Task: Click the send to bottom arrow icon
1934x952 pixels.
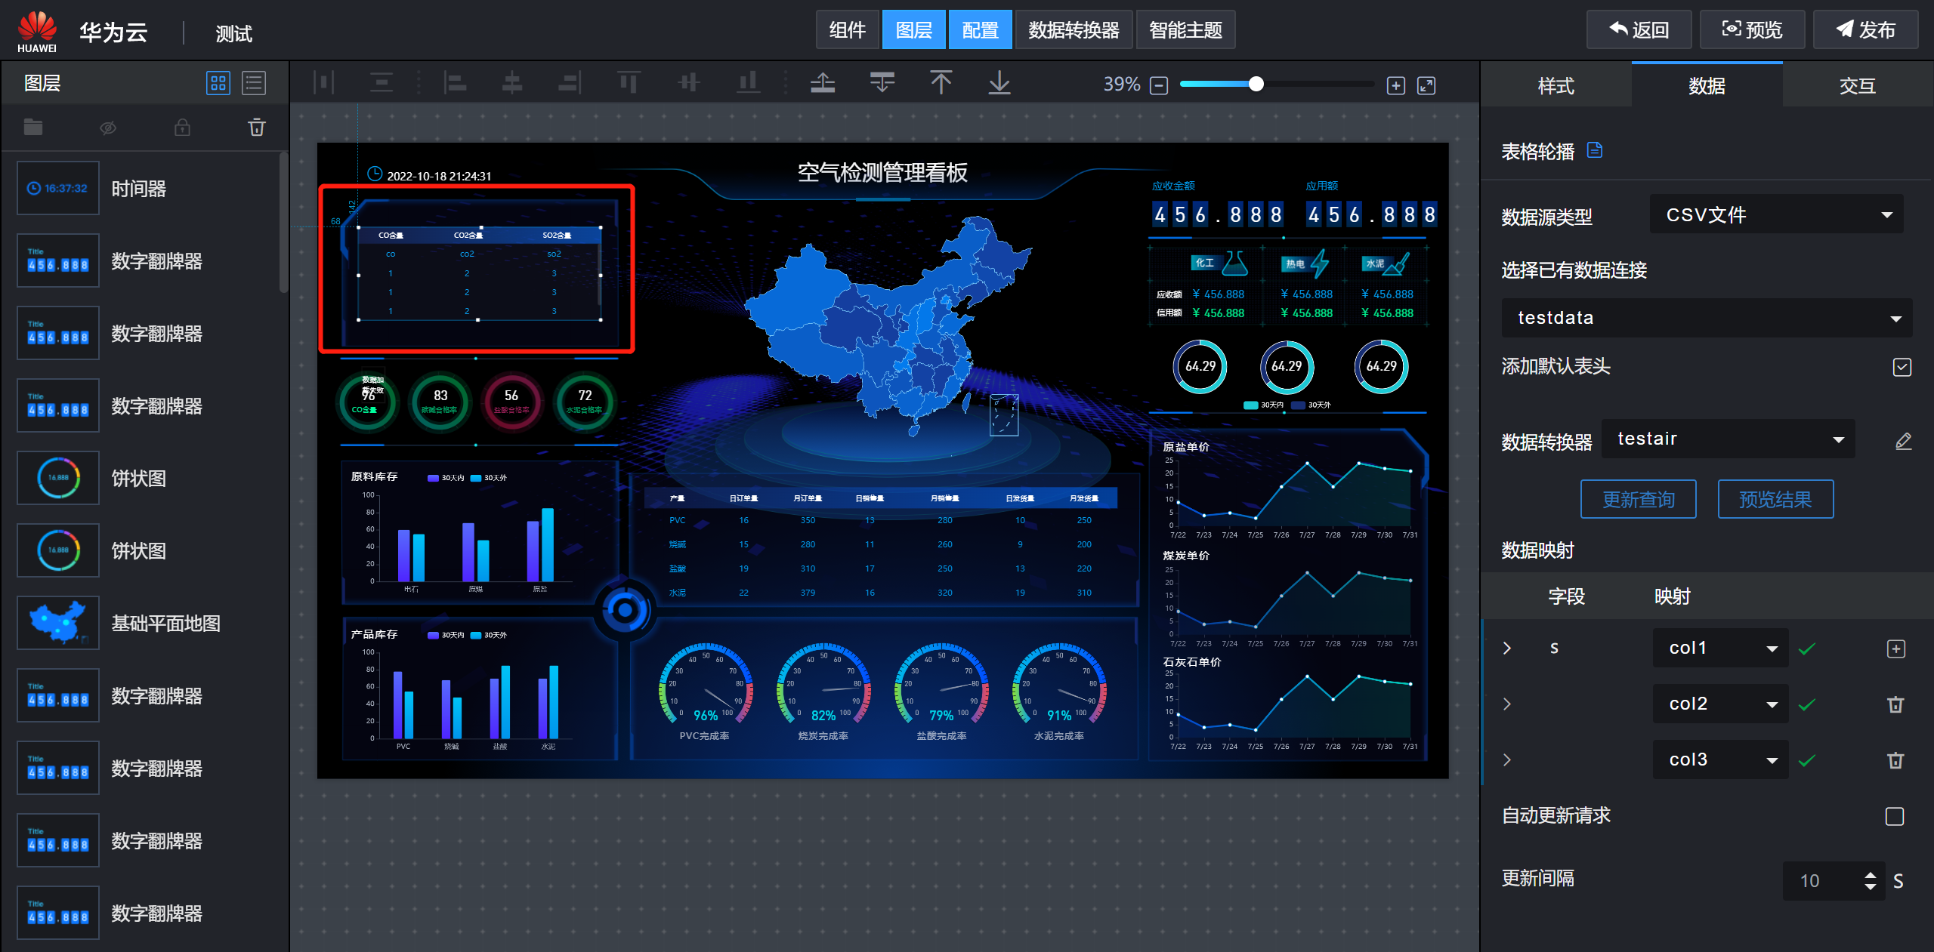Action: (x=999, y=82)
